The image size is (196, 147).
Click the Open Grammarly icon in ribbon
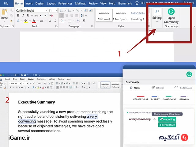[171, 12]
